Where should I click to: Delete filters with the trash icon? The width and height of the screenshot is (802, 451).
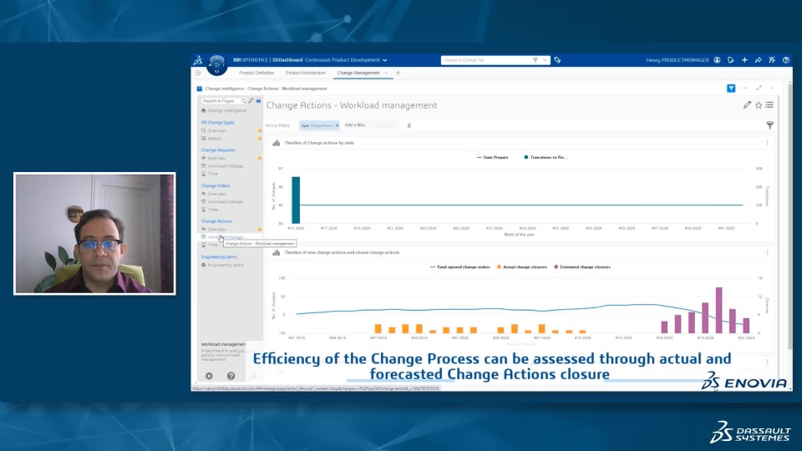[409, 125]
